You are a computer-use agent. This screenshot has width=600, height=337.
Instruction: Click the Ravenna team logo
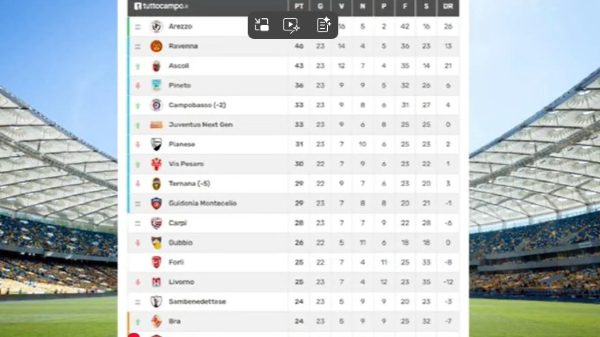156,46
